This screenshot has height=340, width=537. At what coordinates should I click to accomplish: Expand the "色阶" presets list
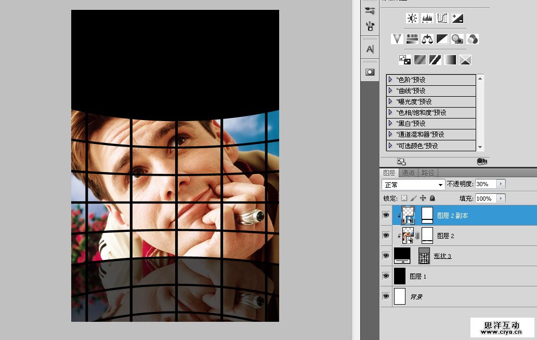pyautogui.click(x=390, y=80)
